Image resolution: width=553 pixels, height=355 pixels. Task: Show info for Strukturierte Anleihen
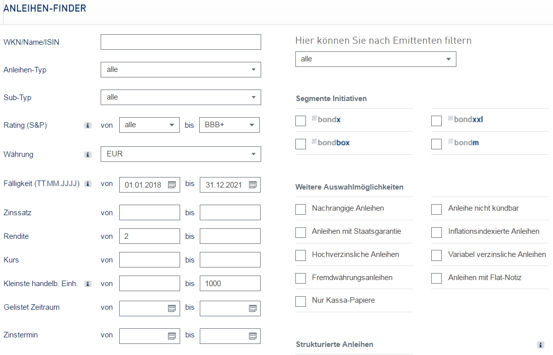(540, 345)
